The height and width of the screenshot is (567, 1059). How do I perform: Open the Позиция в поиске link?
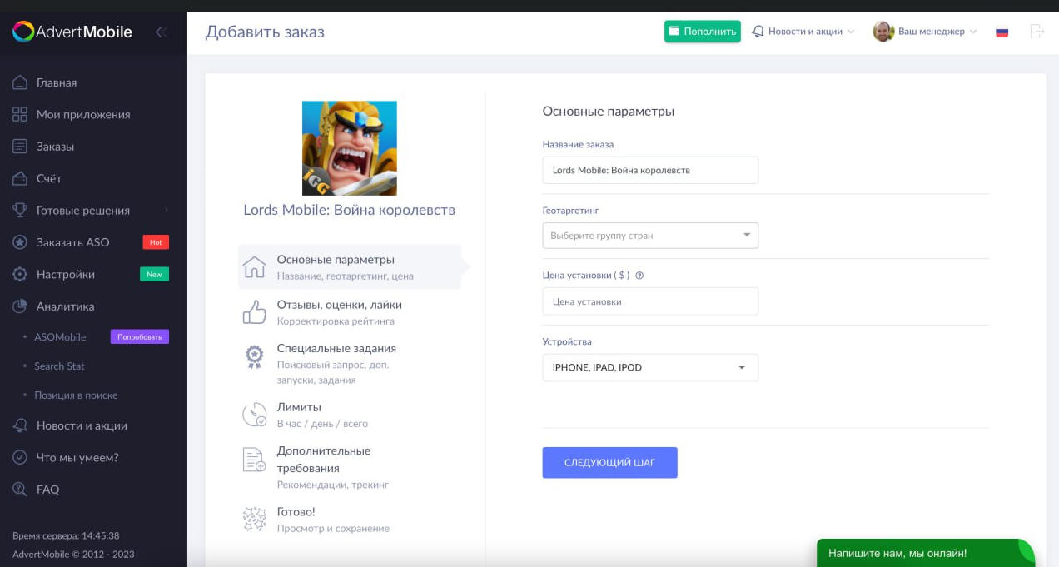[76, 395]
